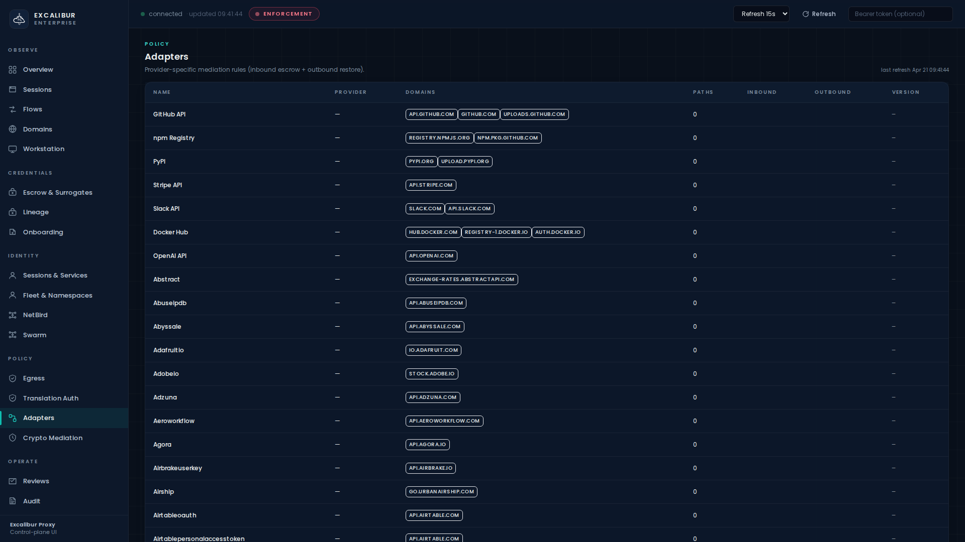Click the ENFORCEMENT mode badge
This screenshot has height=542, width=965.
(x=284, y=14)
